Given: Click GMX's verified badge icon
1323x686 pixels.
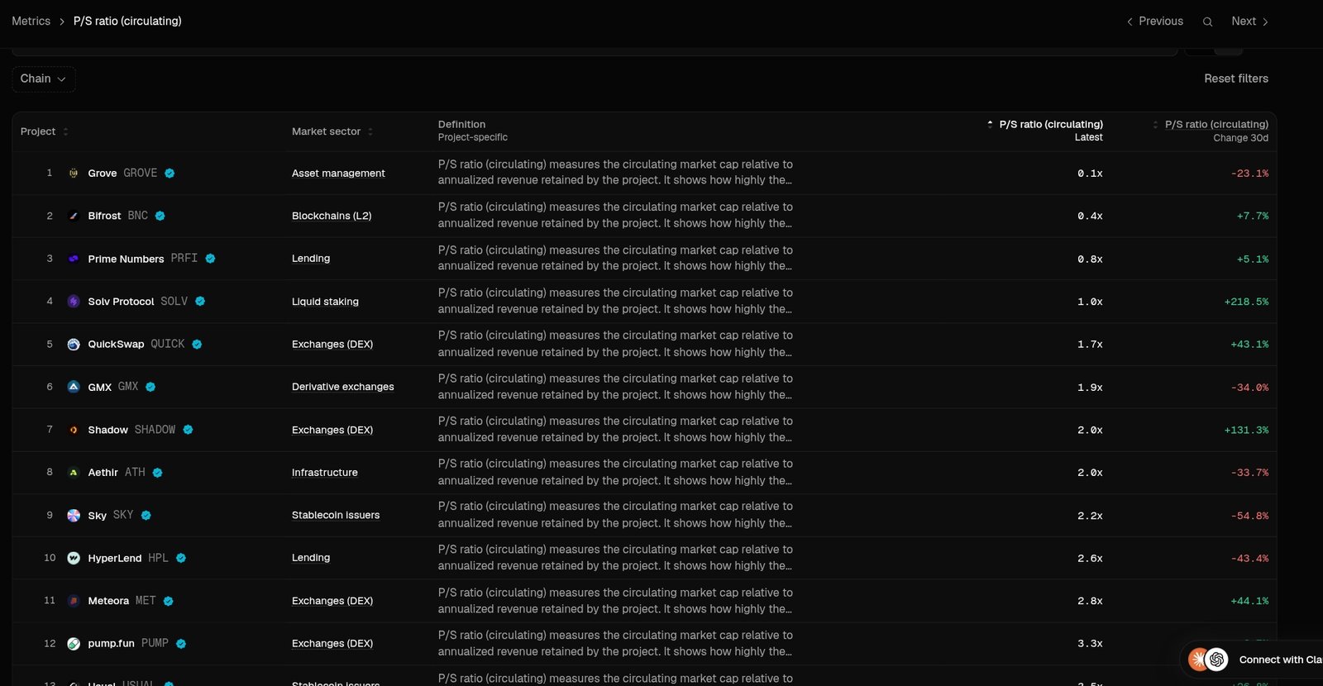Looking at the screenshot, I should pos(150,387).
